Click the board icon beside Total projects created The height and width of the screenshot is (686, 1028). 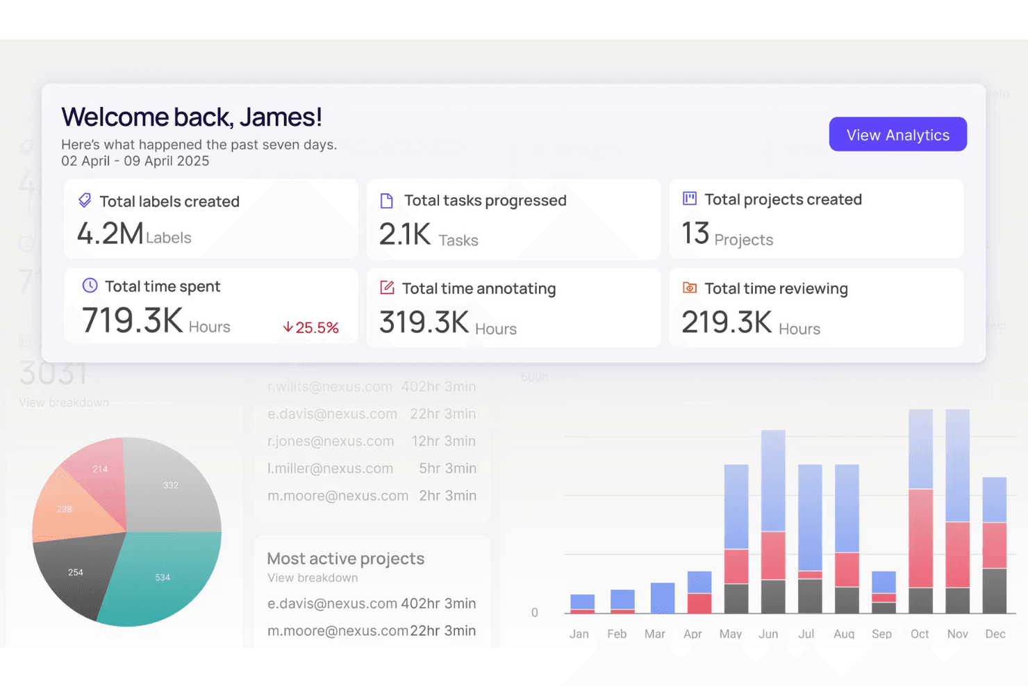(x=689, y=199)
